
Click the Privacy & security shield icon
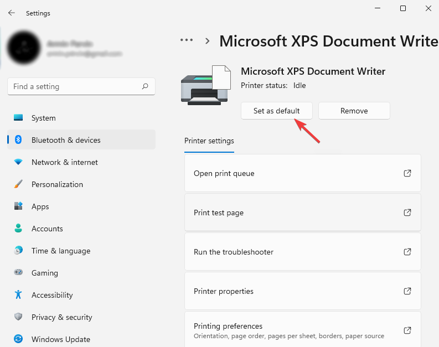point(18,317)
